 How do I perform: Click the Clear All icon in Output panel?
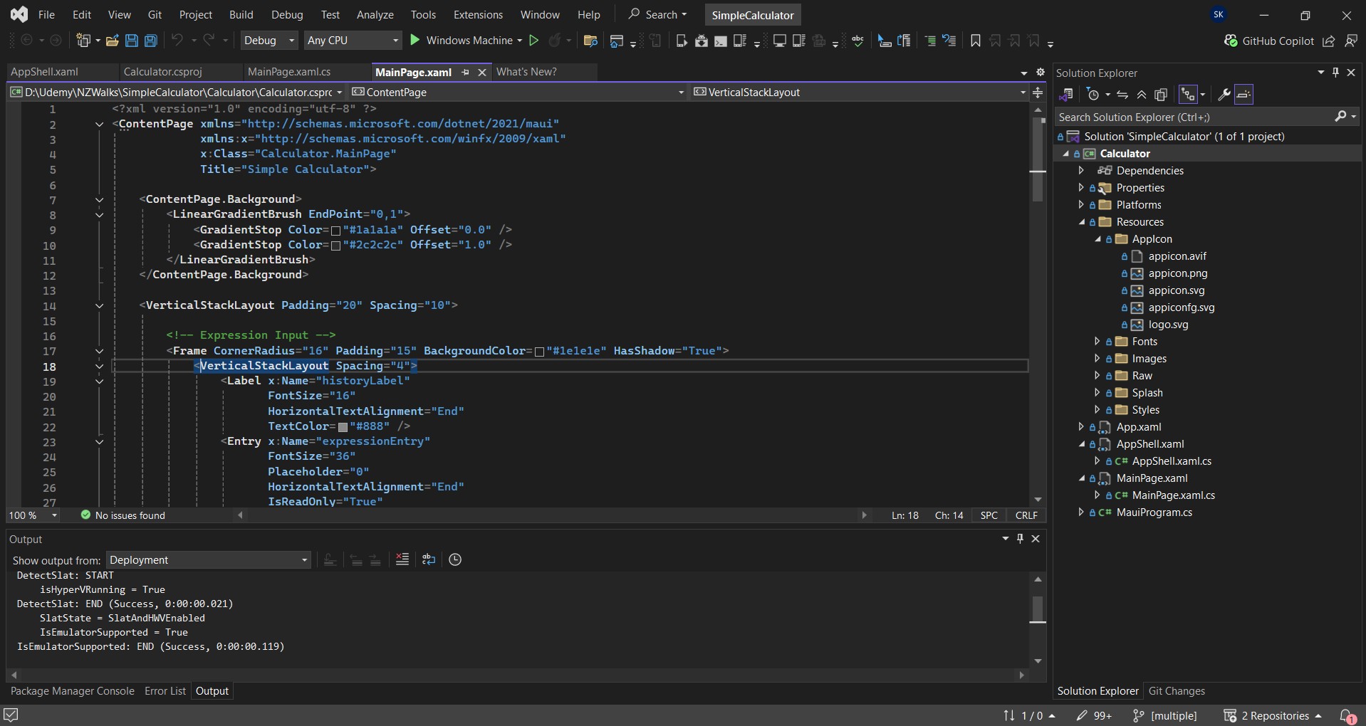[402, 559]
